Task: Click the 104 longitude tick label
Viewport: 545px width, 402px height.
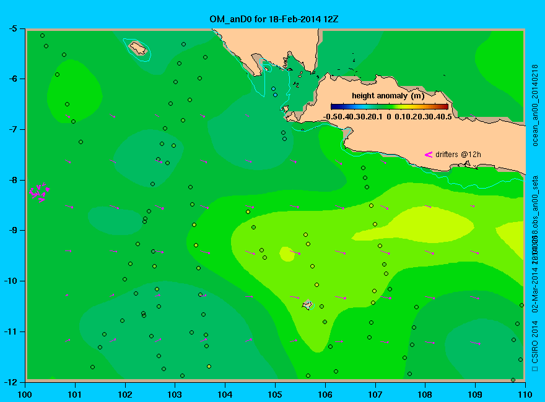Action: 225,395
